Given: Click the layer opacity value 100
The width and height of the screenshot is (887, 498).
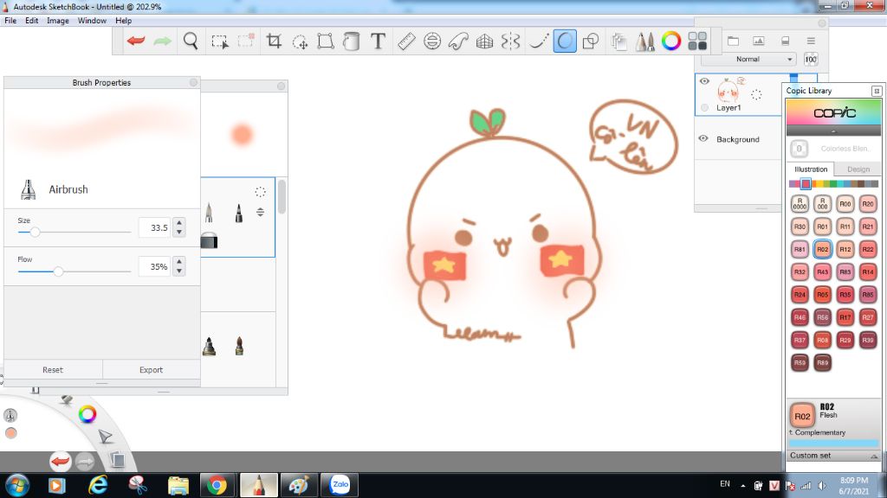Looking at the screenshot, I should [x=810, y=60].
